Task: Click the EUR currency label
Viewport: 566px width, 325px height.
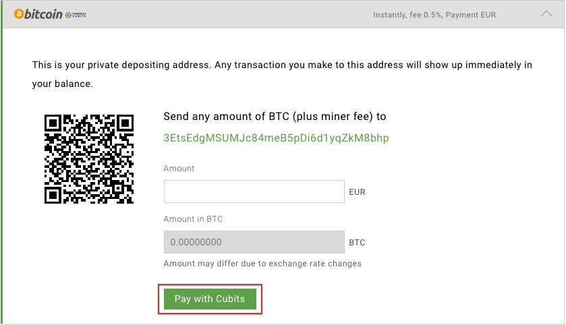Action: [357, 192]
